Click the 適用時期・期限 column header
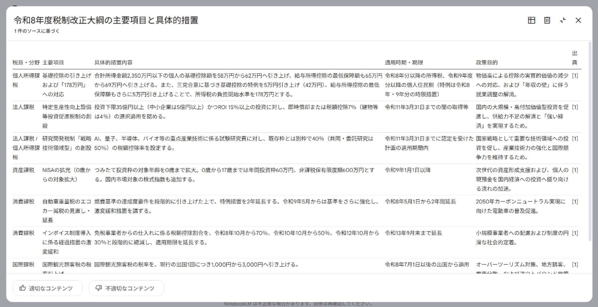 pyautogui.click(x=404, y=63)
